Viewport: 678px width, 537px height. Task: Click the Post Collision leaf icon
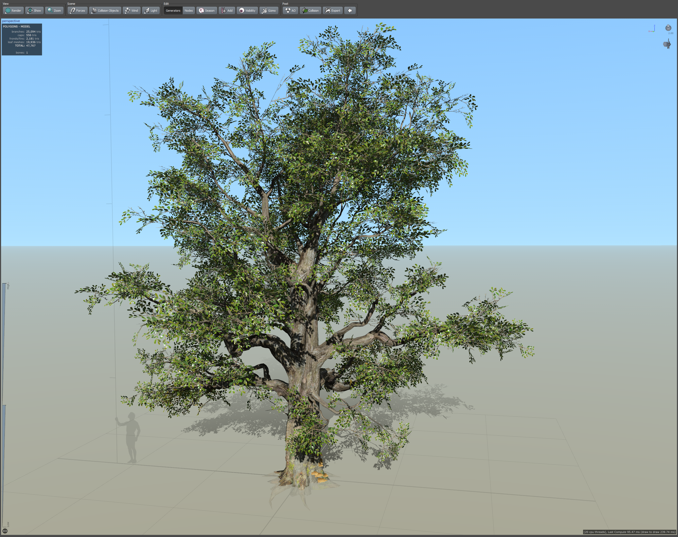pyautogui.click(x=305, y=10)
